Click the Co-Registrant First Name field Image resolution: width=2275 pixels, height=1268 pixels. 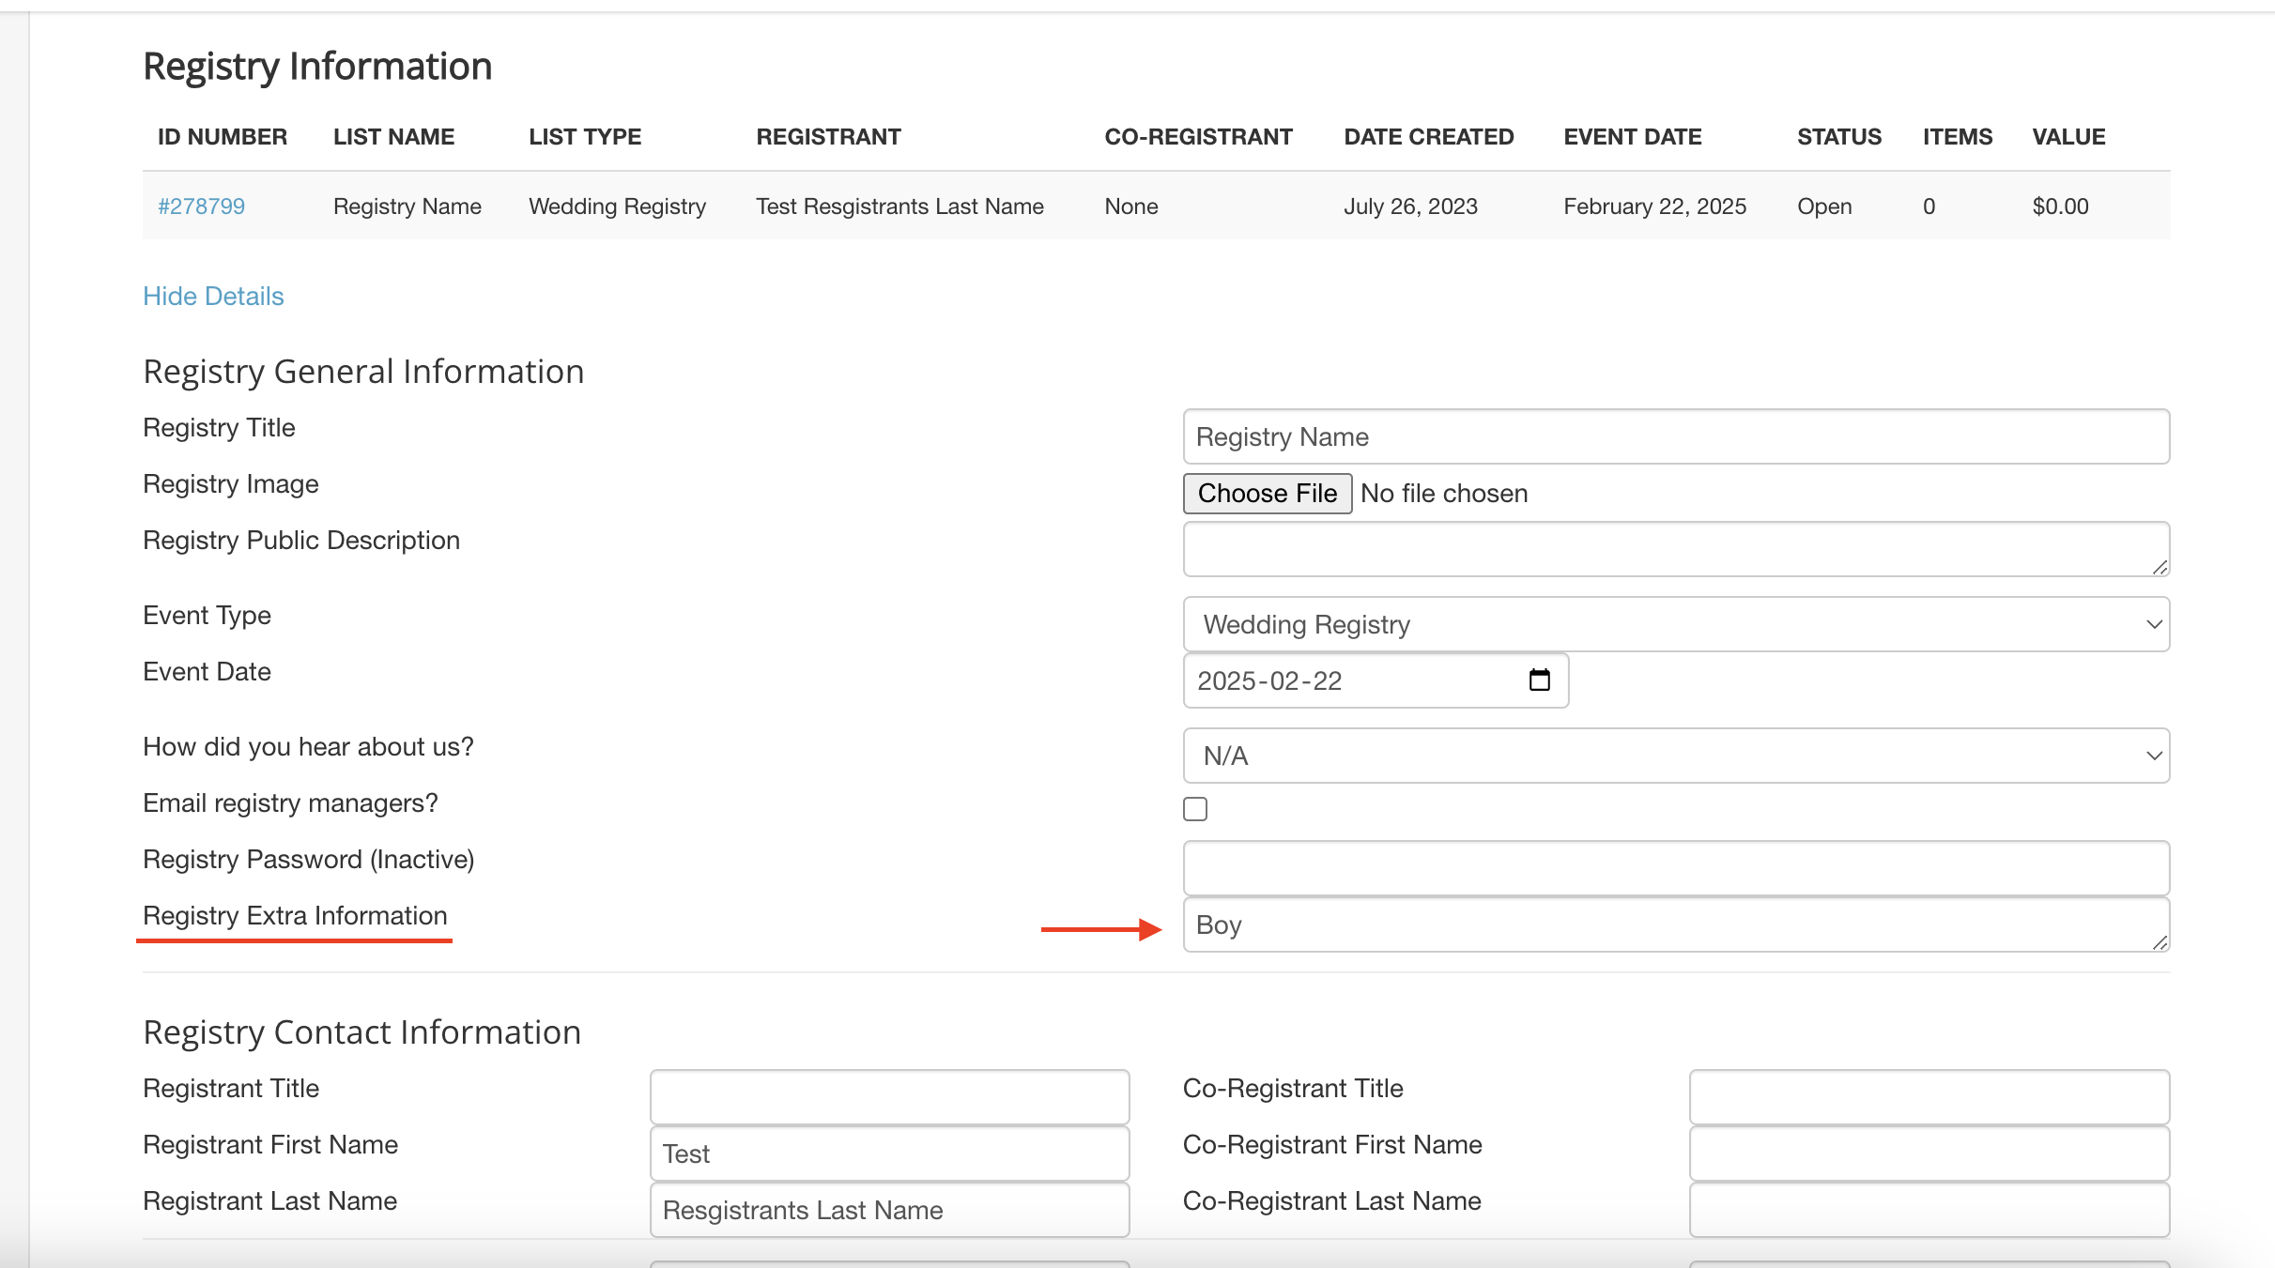pos(1929,1153)
